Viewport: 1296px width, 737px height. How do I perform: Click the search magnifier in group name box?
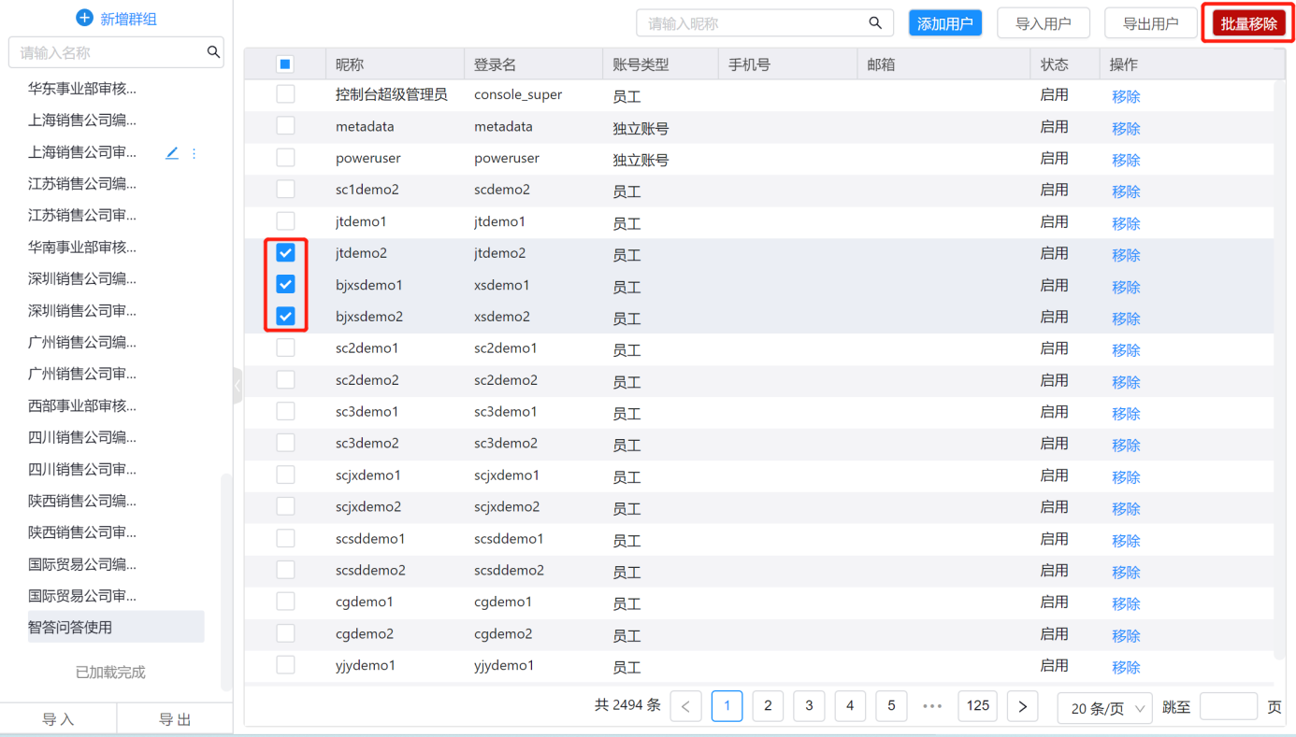point(213,52)
